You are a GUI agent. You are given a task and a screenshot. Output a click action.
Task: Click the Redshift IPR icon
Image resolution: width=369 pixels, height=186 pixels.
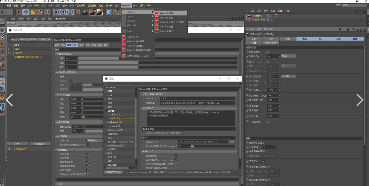click(x=124, y=37)
